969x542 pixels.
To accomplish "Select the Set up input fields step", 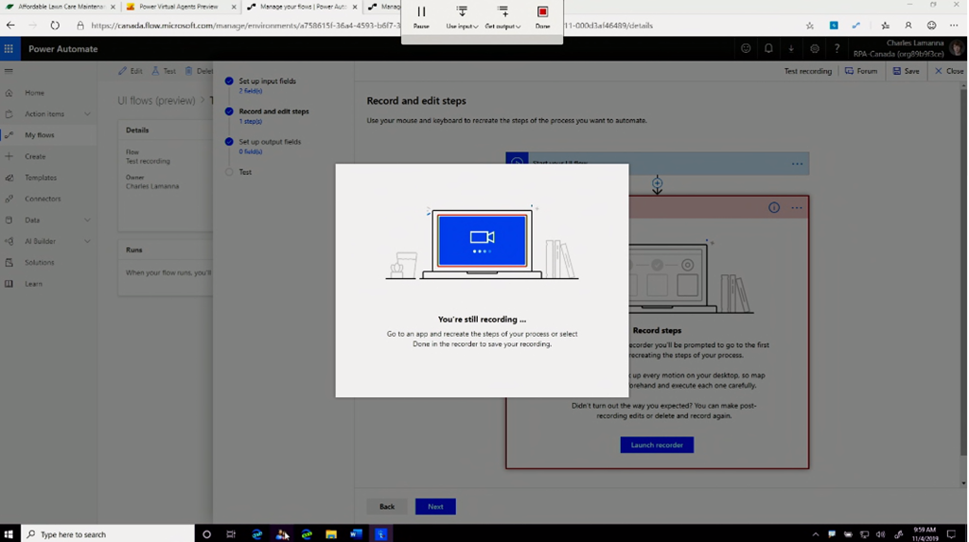I will pyautogui.click(x=267, y=81).
